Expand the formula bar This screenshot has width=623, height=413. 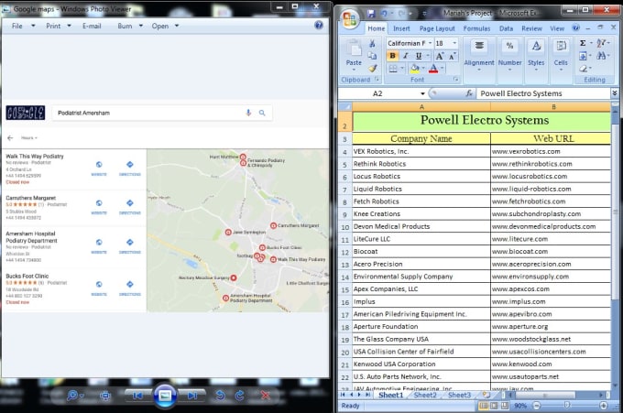coord(615,92)
